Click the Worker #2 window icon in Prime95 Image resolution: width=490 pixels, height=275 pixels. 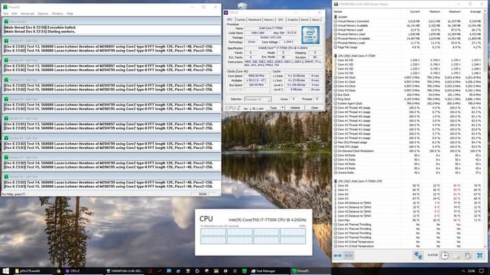point(6,60)
